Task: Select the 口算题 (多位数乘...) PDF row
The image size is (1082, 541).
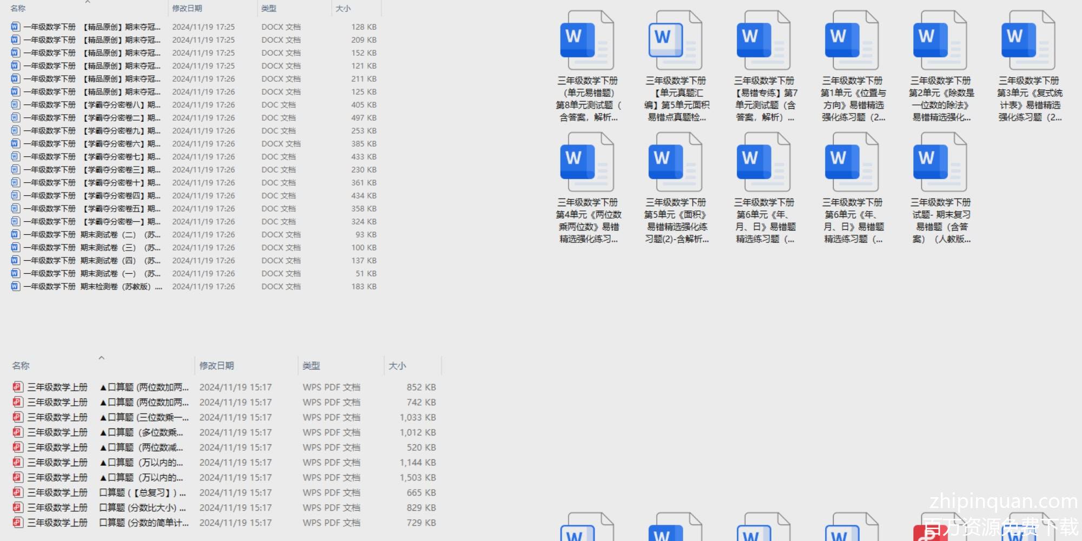Action: click(108, 432)
